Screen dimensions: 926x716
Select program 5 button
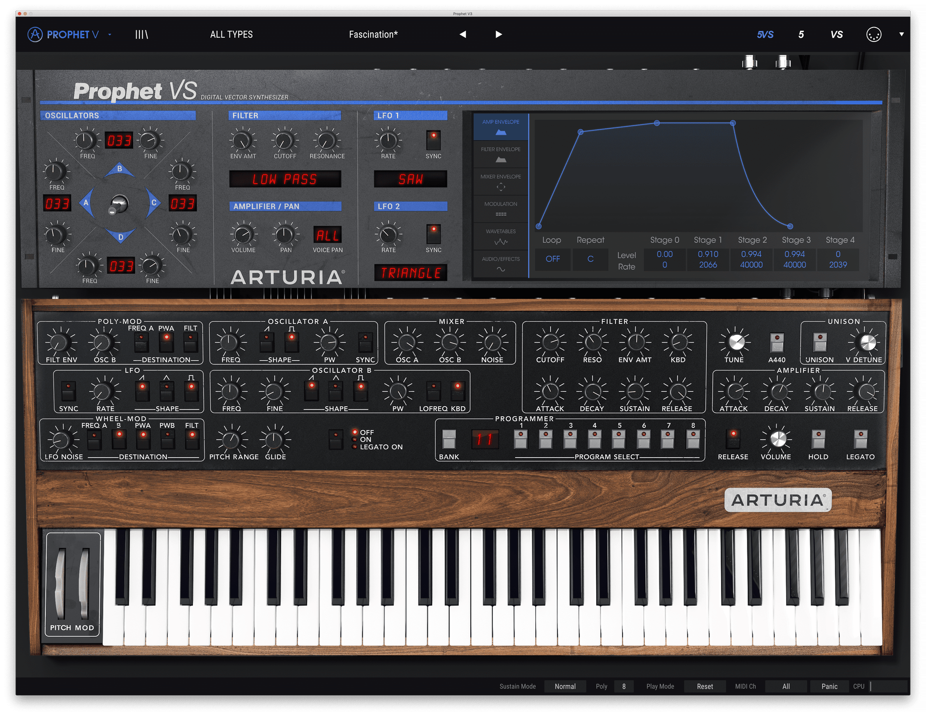[619, 439]
